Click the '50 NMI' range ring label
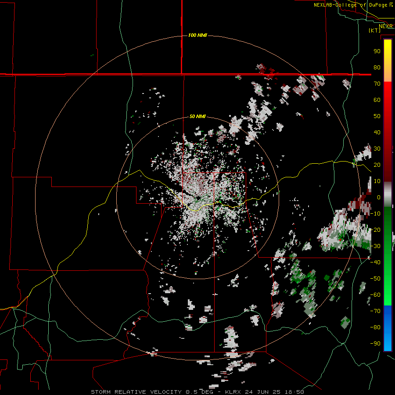395x395 pixels. [197, 116]
